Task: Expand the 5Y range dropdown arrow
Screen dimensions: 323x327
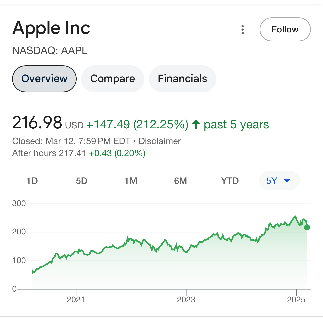Action: (287, 181)
